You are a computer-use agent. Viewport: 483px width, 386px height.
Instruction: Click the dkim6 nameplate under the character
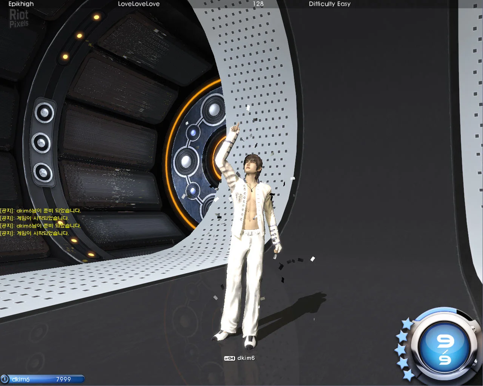tap(246, 358)
